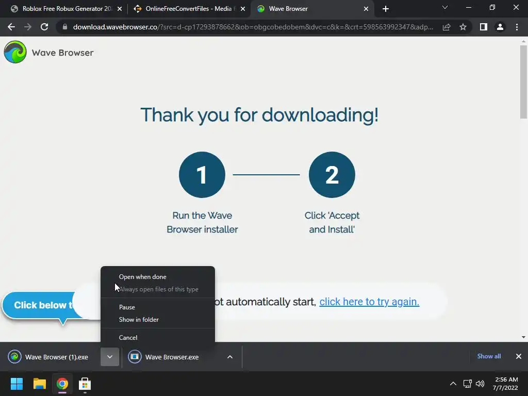This screenshot has width=528, height=396.
Task: Open the volume tray icon
Action: [480, 384]
